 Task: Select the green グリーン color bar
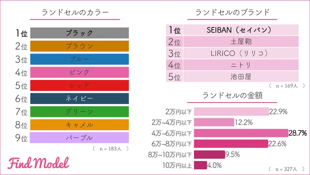79,111
